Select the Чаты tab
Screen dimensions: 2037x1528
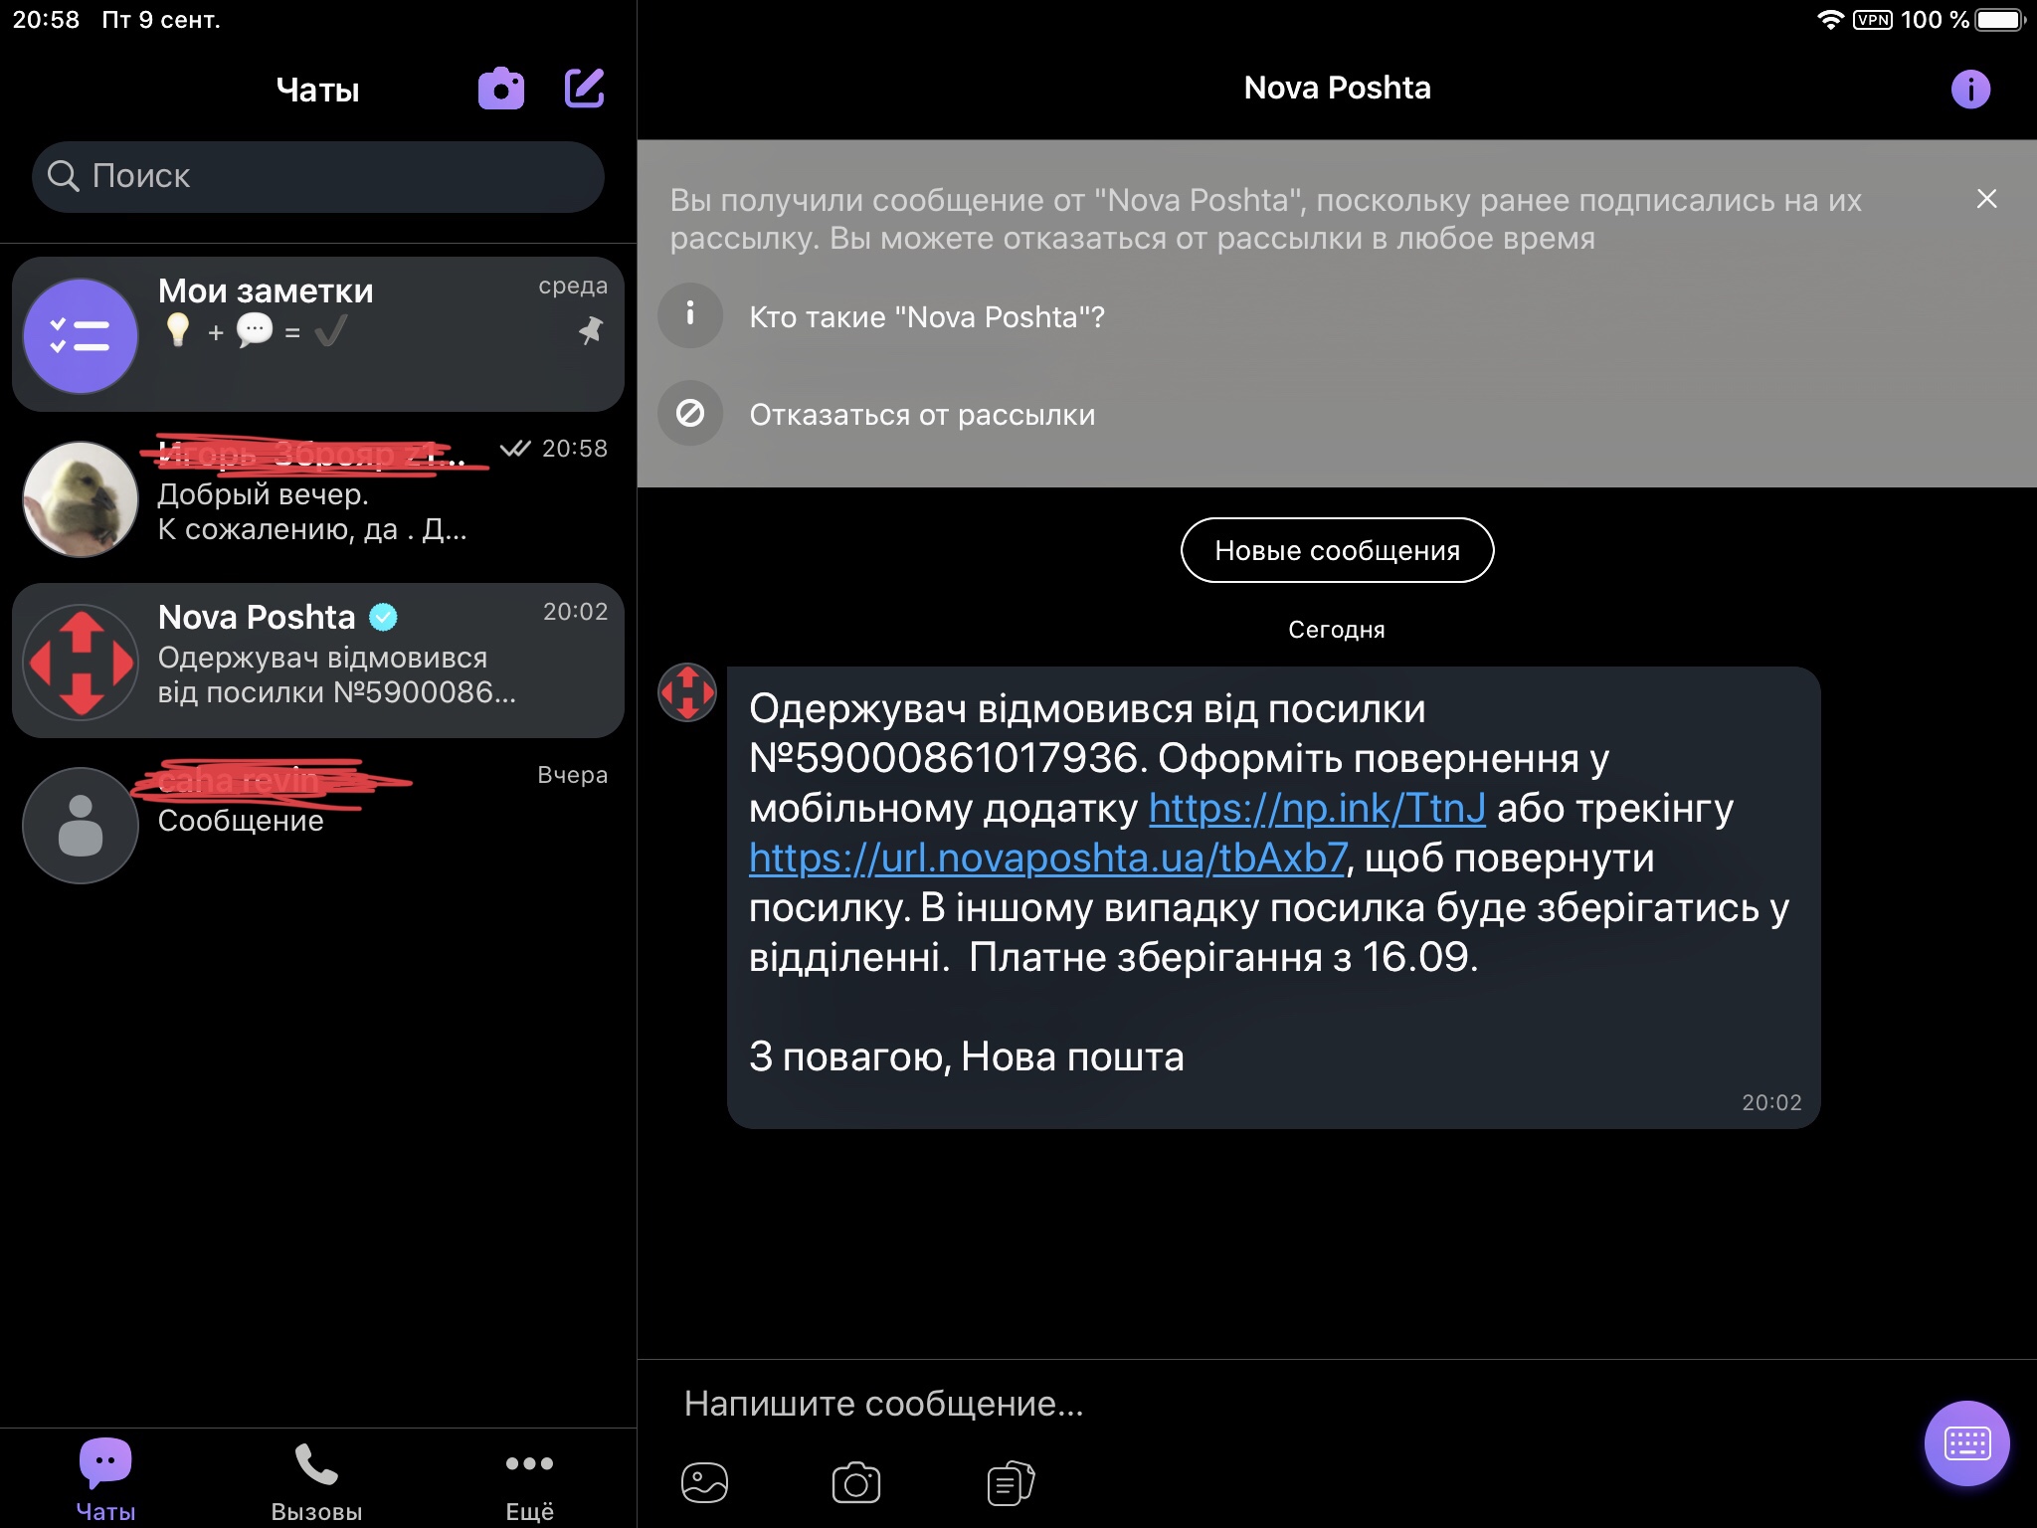105,1482
